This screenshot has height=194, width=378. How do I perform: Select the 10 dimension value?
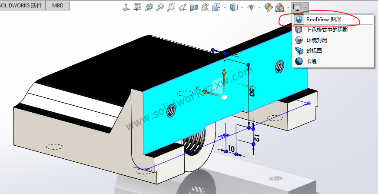click(231, 149)
